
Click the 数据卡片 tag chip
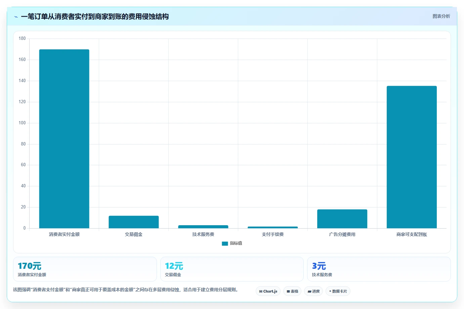point(338,291)
